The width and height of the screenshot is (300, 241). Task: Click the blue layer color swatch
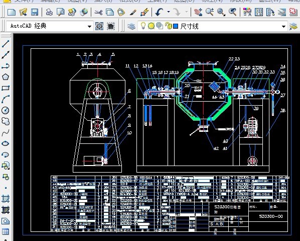(x=176, y=26)
